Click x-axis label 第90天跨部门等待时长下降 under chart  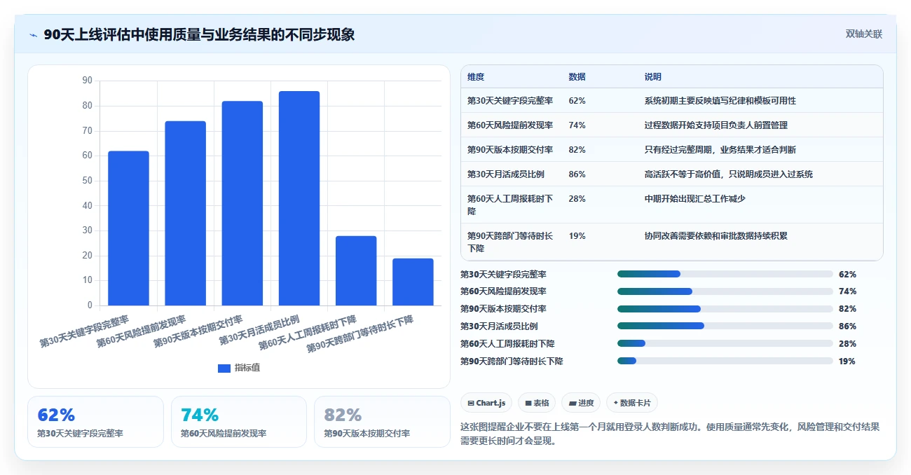(x=360, y=333)
